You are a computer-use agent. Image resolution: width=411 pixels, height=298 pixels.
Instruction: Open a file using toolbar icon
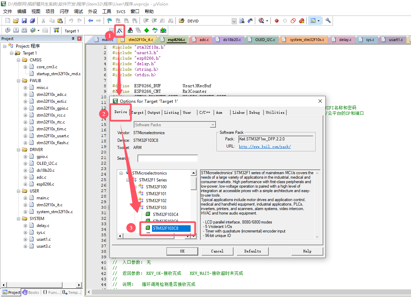click(x=16, y=21)
